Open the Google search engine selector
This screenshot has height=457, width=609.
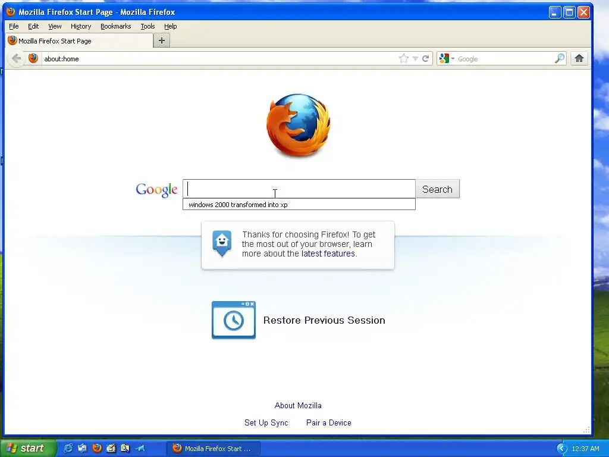point(447,59)
